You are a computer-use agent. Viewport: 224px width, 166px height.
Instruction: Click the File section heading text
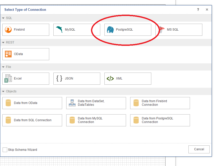(9, 67)
